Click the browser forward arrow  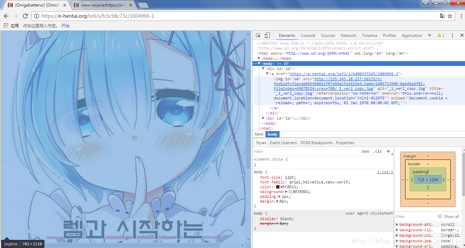pyautogui.click(x=15, y=16)
